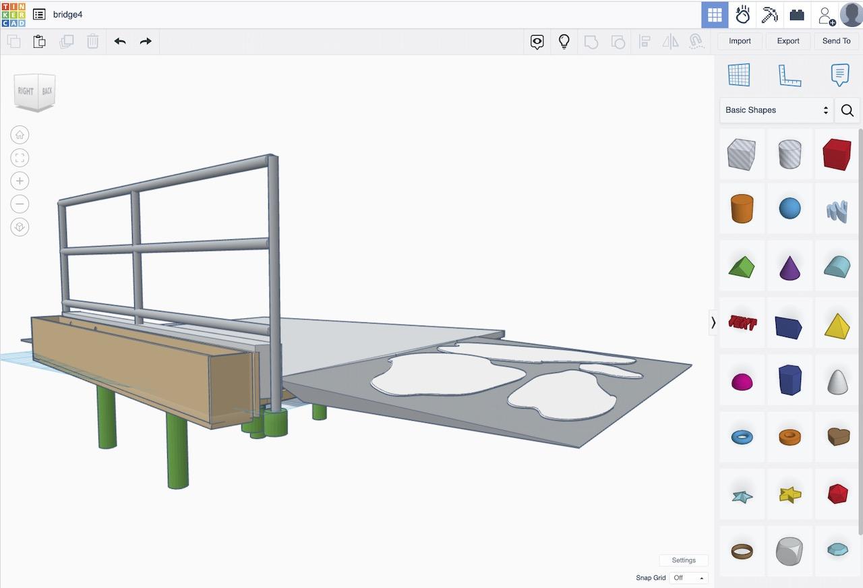Pick the red Box shape
Image resolution: width=863 pixels, height=588 pixels.
837,154
